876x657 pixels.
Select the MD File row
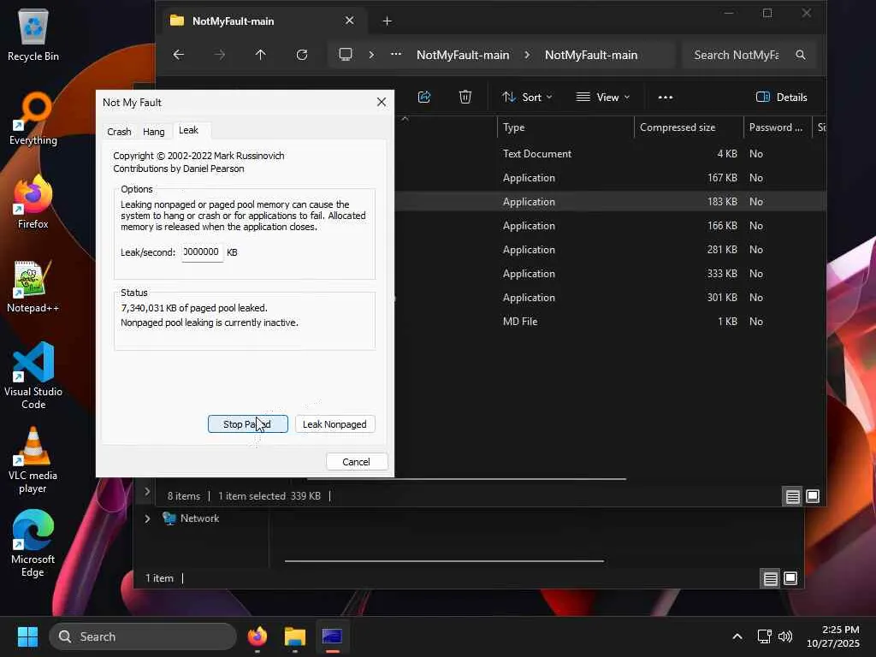click(x=610, y=322)
